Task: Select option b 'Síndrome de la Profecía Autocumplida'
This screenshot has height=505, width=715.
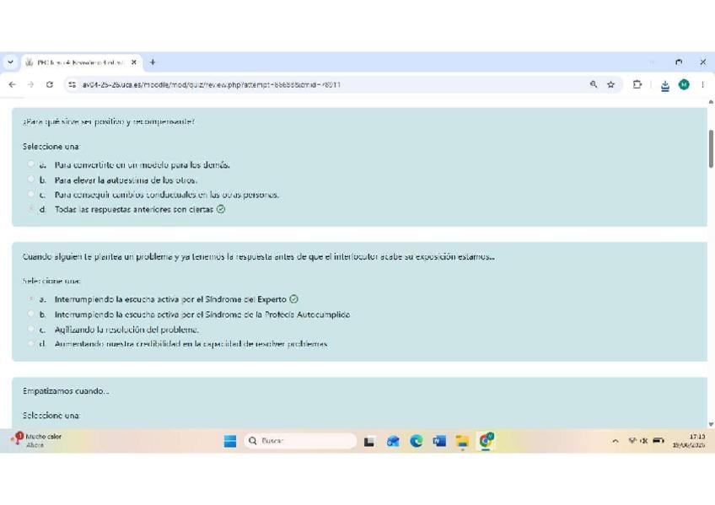Action: coord(31,314)
